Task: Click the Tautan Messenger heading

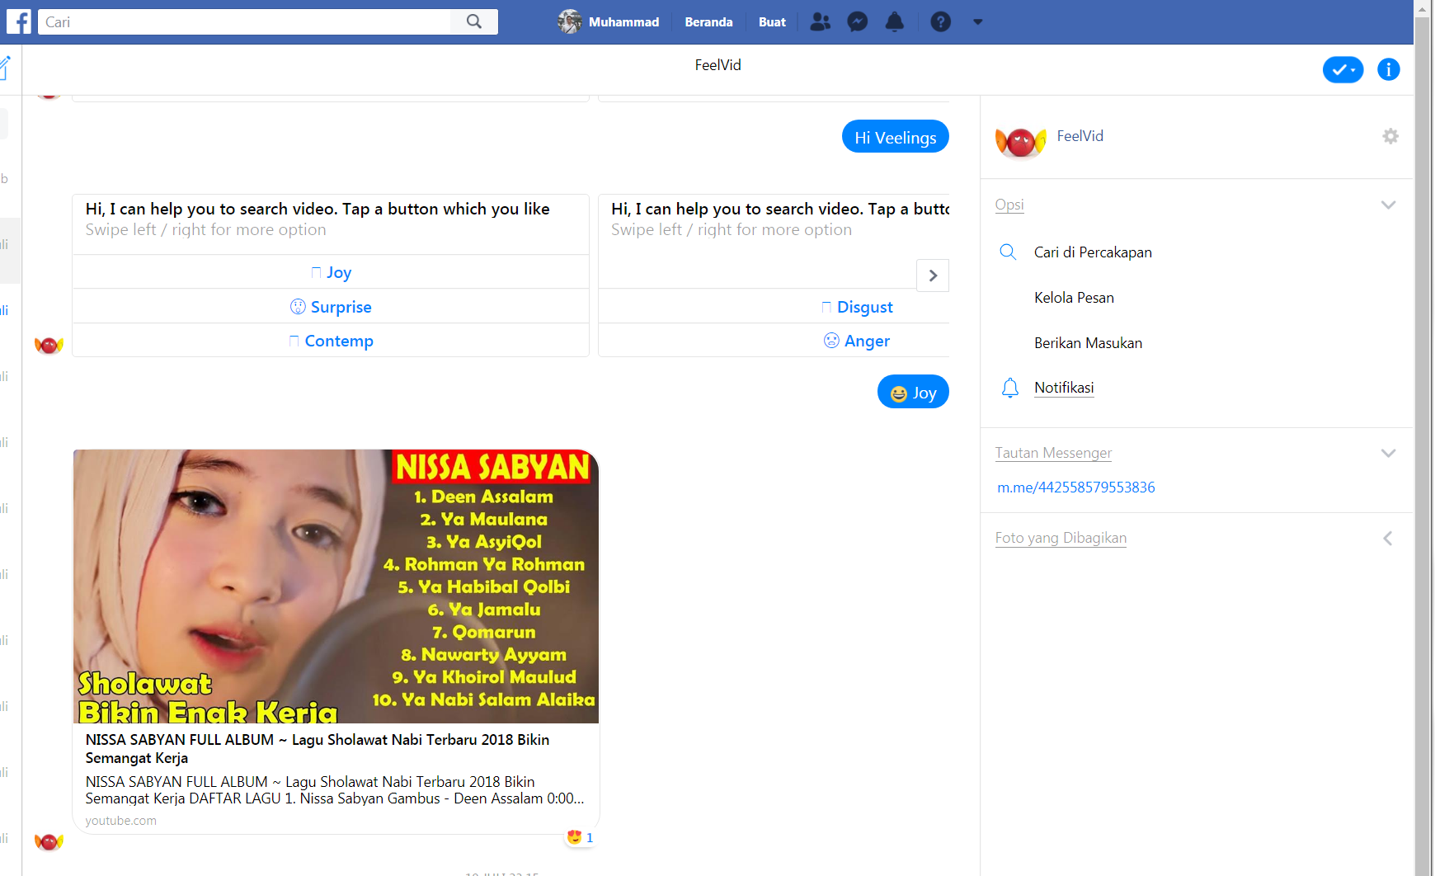Action: coord(1053,453)
